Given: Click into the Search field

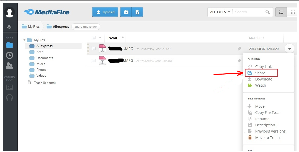Looking at the screenshot, I should (249, 12).
